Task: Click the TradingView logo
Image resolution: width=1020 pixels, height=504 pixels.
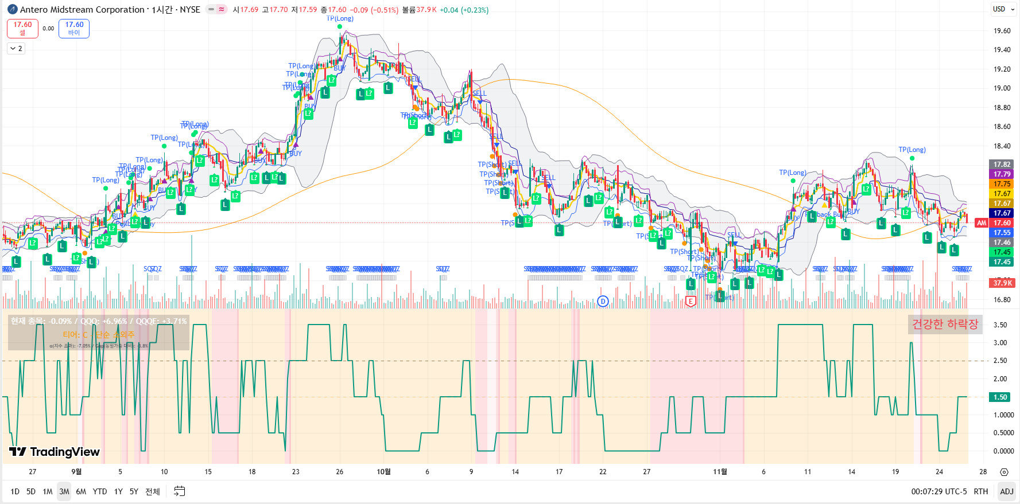Action: 55,452
